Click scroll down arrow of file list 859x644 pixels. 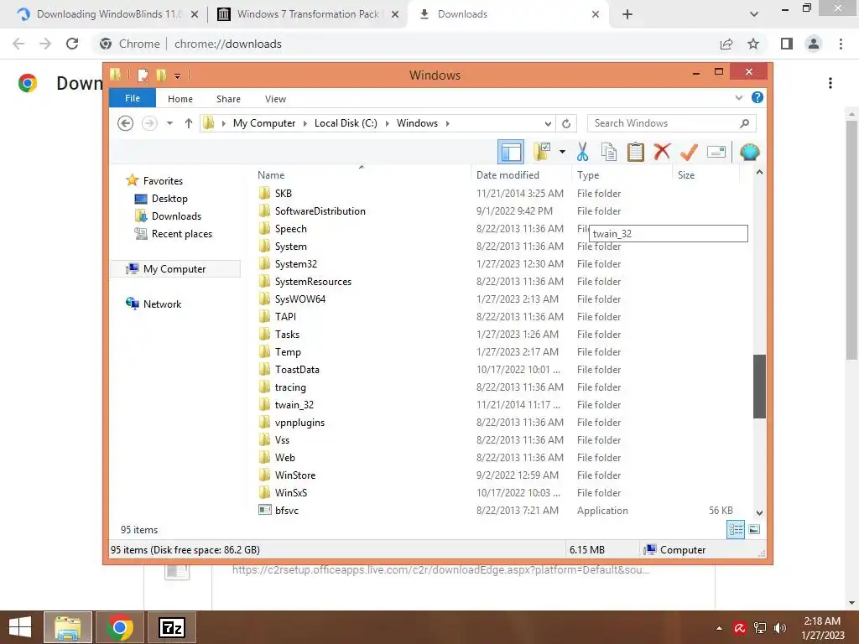click(x=759, y=512)
